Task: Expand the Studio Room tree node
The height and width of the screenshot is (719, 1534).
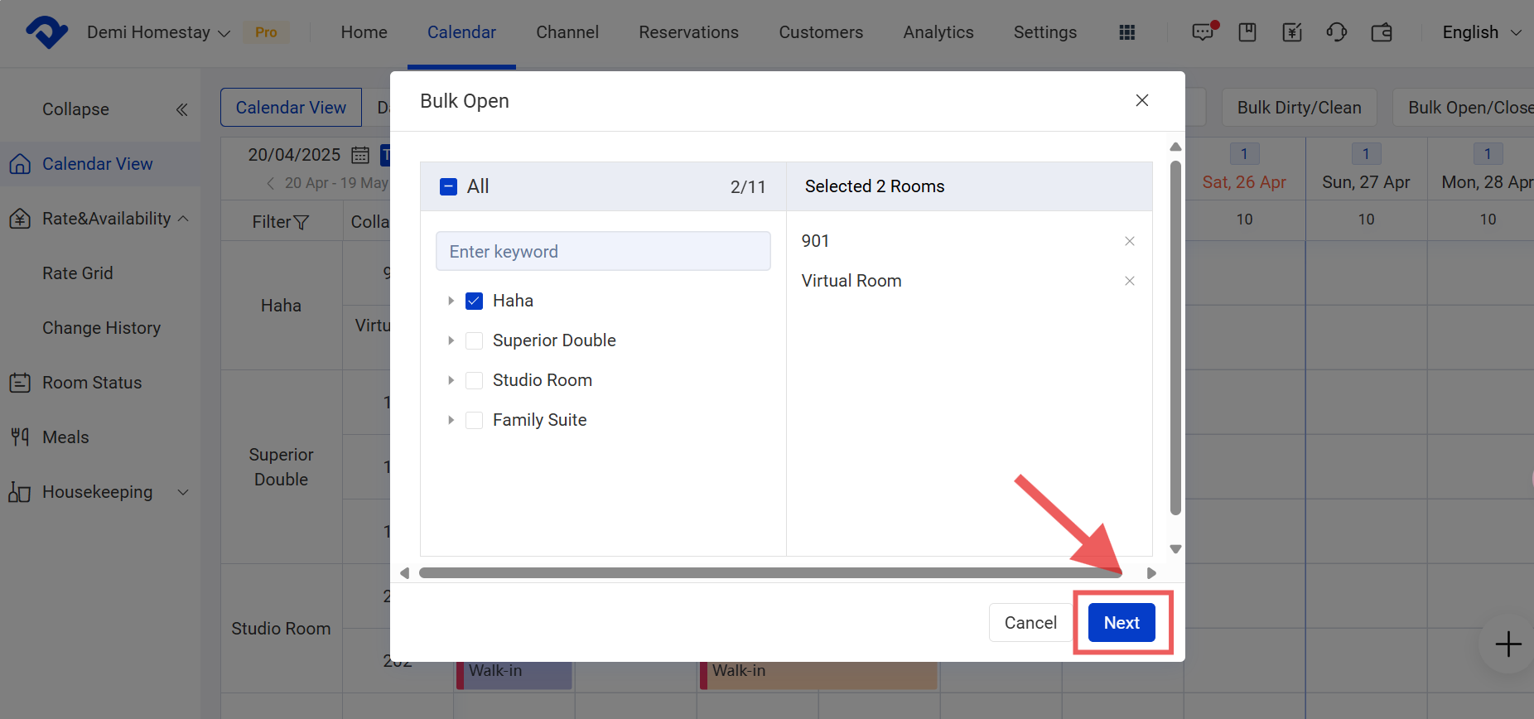Action: (451, 380)
